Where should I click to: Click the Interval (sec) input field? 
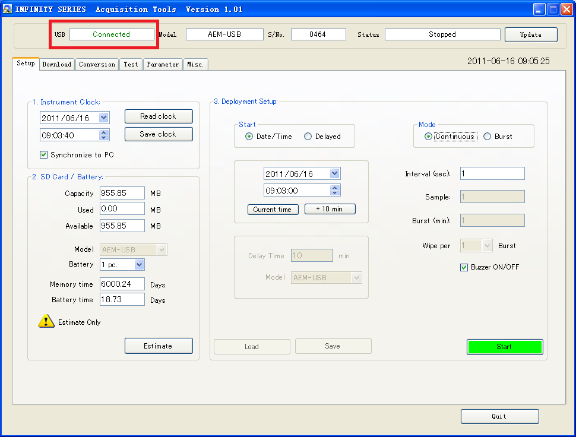(x=492, y=173)
